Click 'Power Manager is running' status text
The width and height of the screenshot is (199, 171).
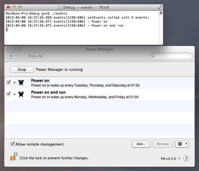tap(59, 70)
